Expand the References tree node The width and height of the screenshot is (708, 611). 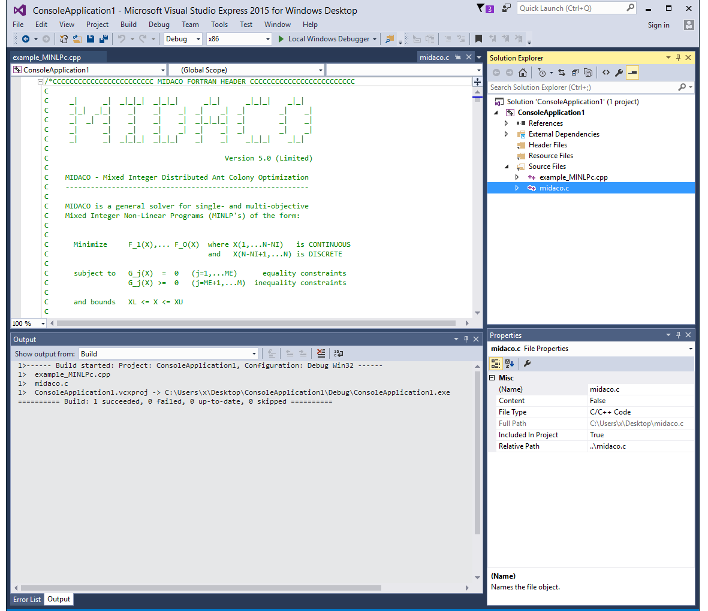coord(506,123)
